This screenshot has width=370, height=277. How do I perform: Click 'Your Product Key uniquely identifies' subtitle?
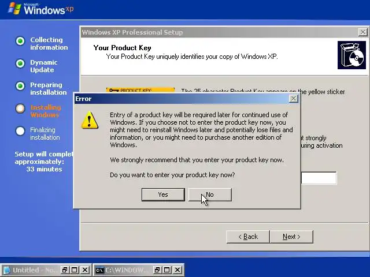pos(192,57)
